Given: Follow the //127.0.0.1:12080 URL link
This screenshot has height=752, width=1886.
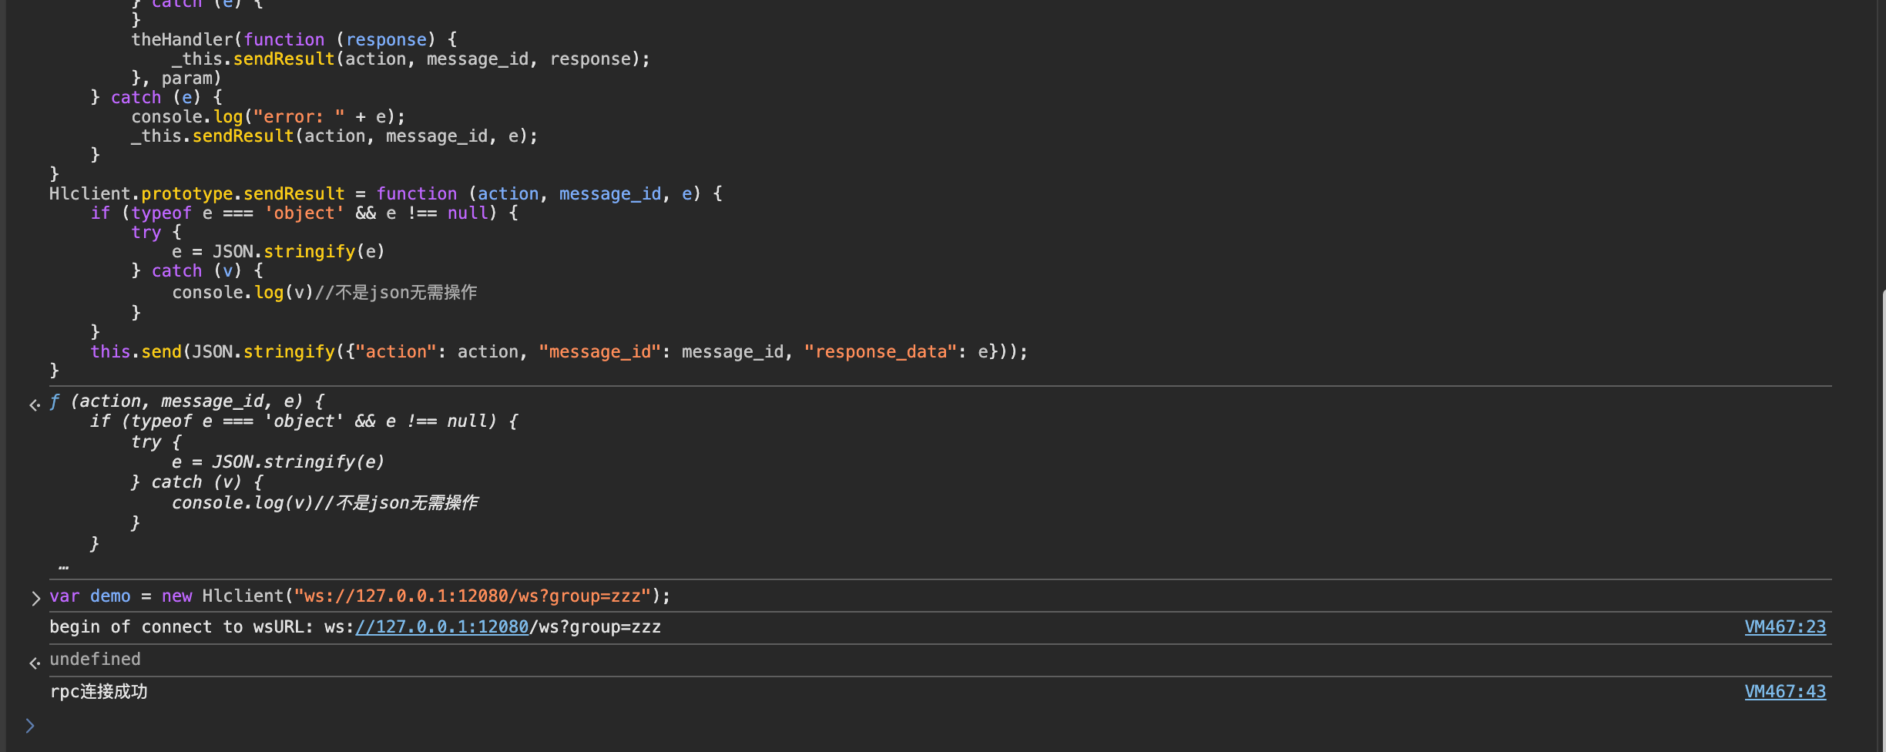Looking at the screenshot, I should (x=442, y=627).
